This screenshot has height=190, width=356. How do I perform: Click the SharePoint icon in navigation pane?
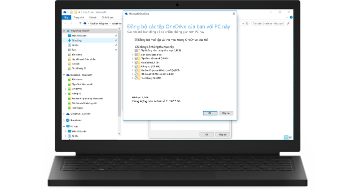tap(68, 120)
